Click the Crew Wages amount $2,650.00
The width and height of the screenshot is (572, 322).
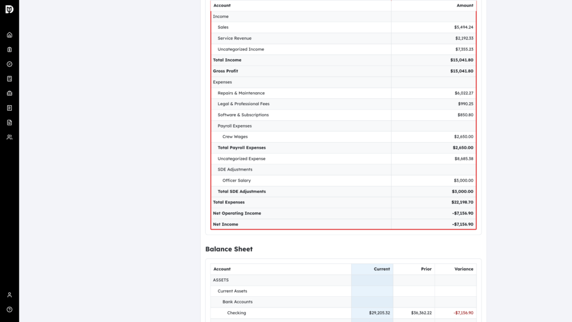click(x=463, y=137)
